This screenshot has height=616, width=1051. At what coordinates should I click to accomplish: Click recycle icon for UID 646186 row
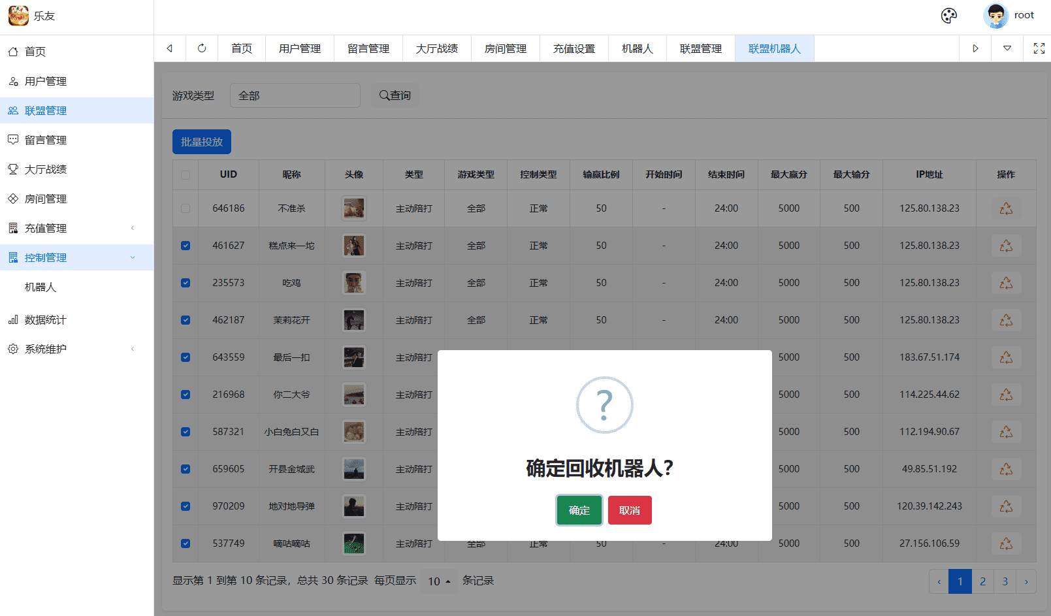1005,208
